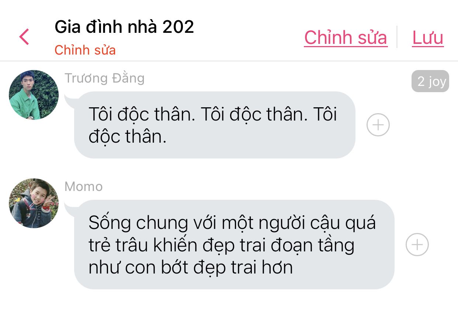The width and height of the screenshot is (458, 310).
Task: Click second line 'độc thân.' of first message
Action: pos(128,136)
